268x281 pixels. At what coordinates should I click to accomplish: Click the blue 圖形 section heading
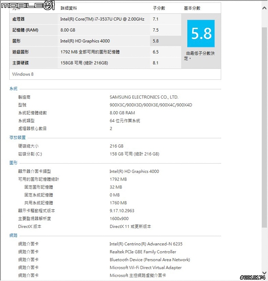click(x=14, y=163)
